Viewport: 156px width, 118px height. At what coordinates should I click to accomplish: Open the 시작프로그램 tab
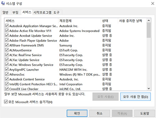click(x=42, y=12)
